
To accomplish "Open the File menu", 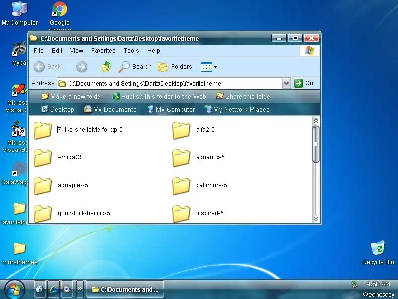I will [39, 51].
